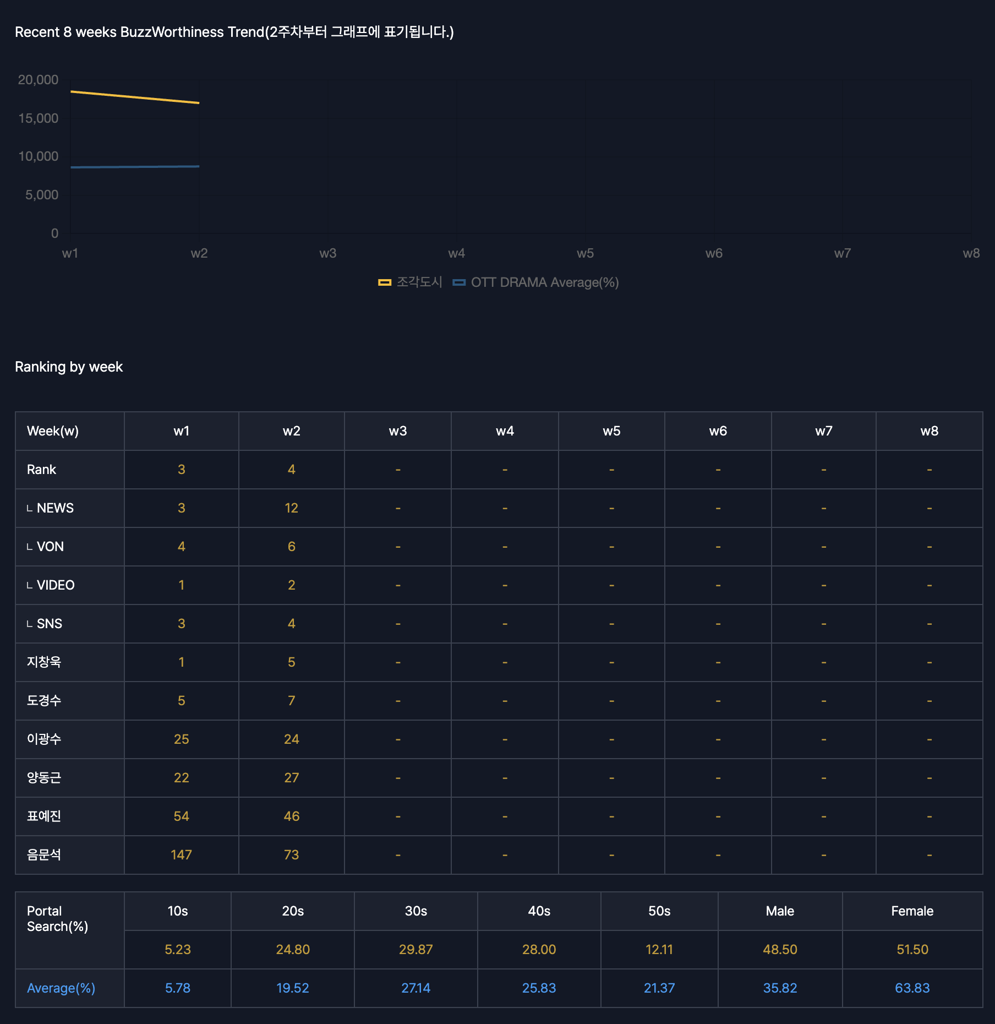Toggle the OTT DRAMA Average(%) legend label

(544, 282)
